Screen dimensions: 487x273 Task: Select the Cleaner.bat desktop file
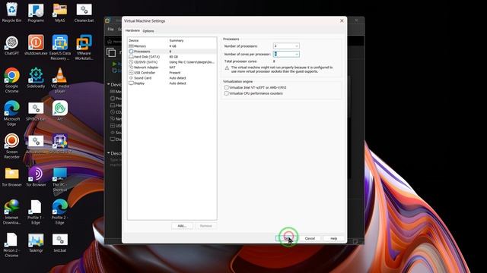pos(84,12)
